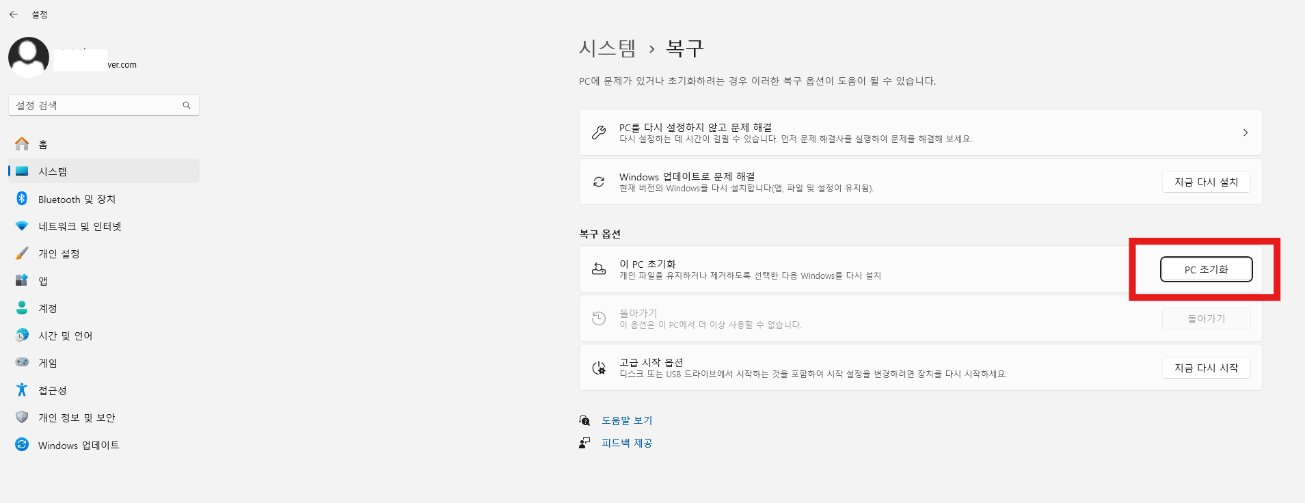
Task: Click the 도움말 보기 help icon
Action: (x=584, y=420)
